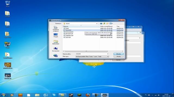Click the Anuluj button
The image size is (174, 97).
coord(119,56)
